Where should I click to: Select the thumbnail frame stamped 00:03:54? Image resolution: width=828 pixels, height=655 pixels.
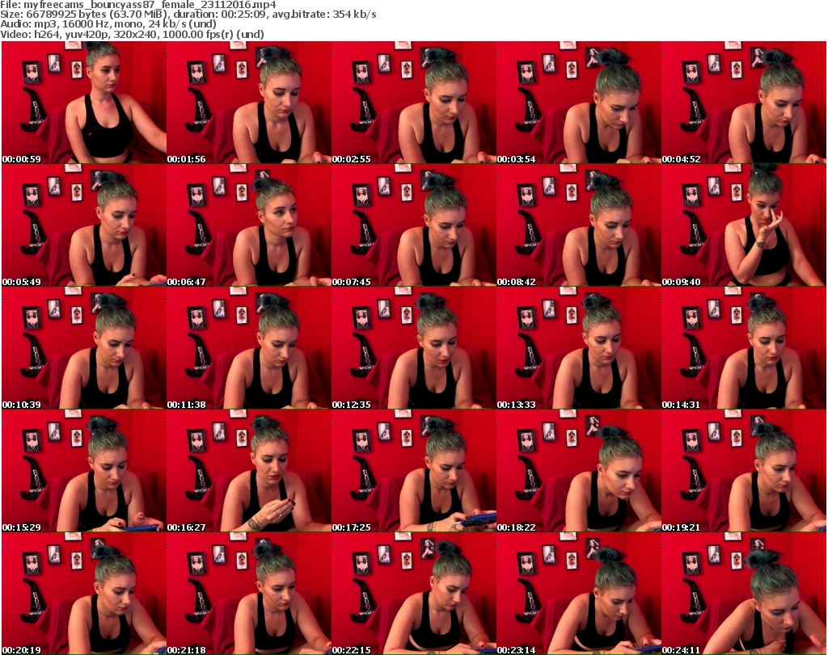click(578, 103)
